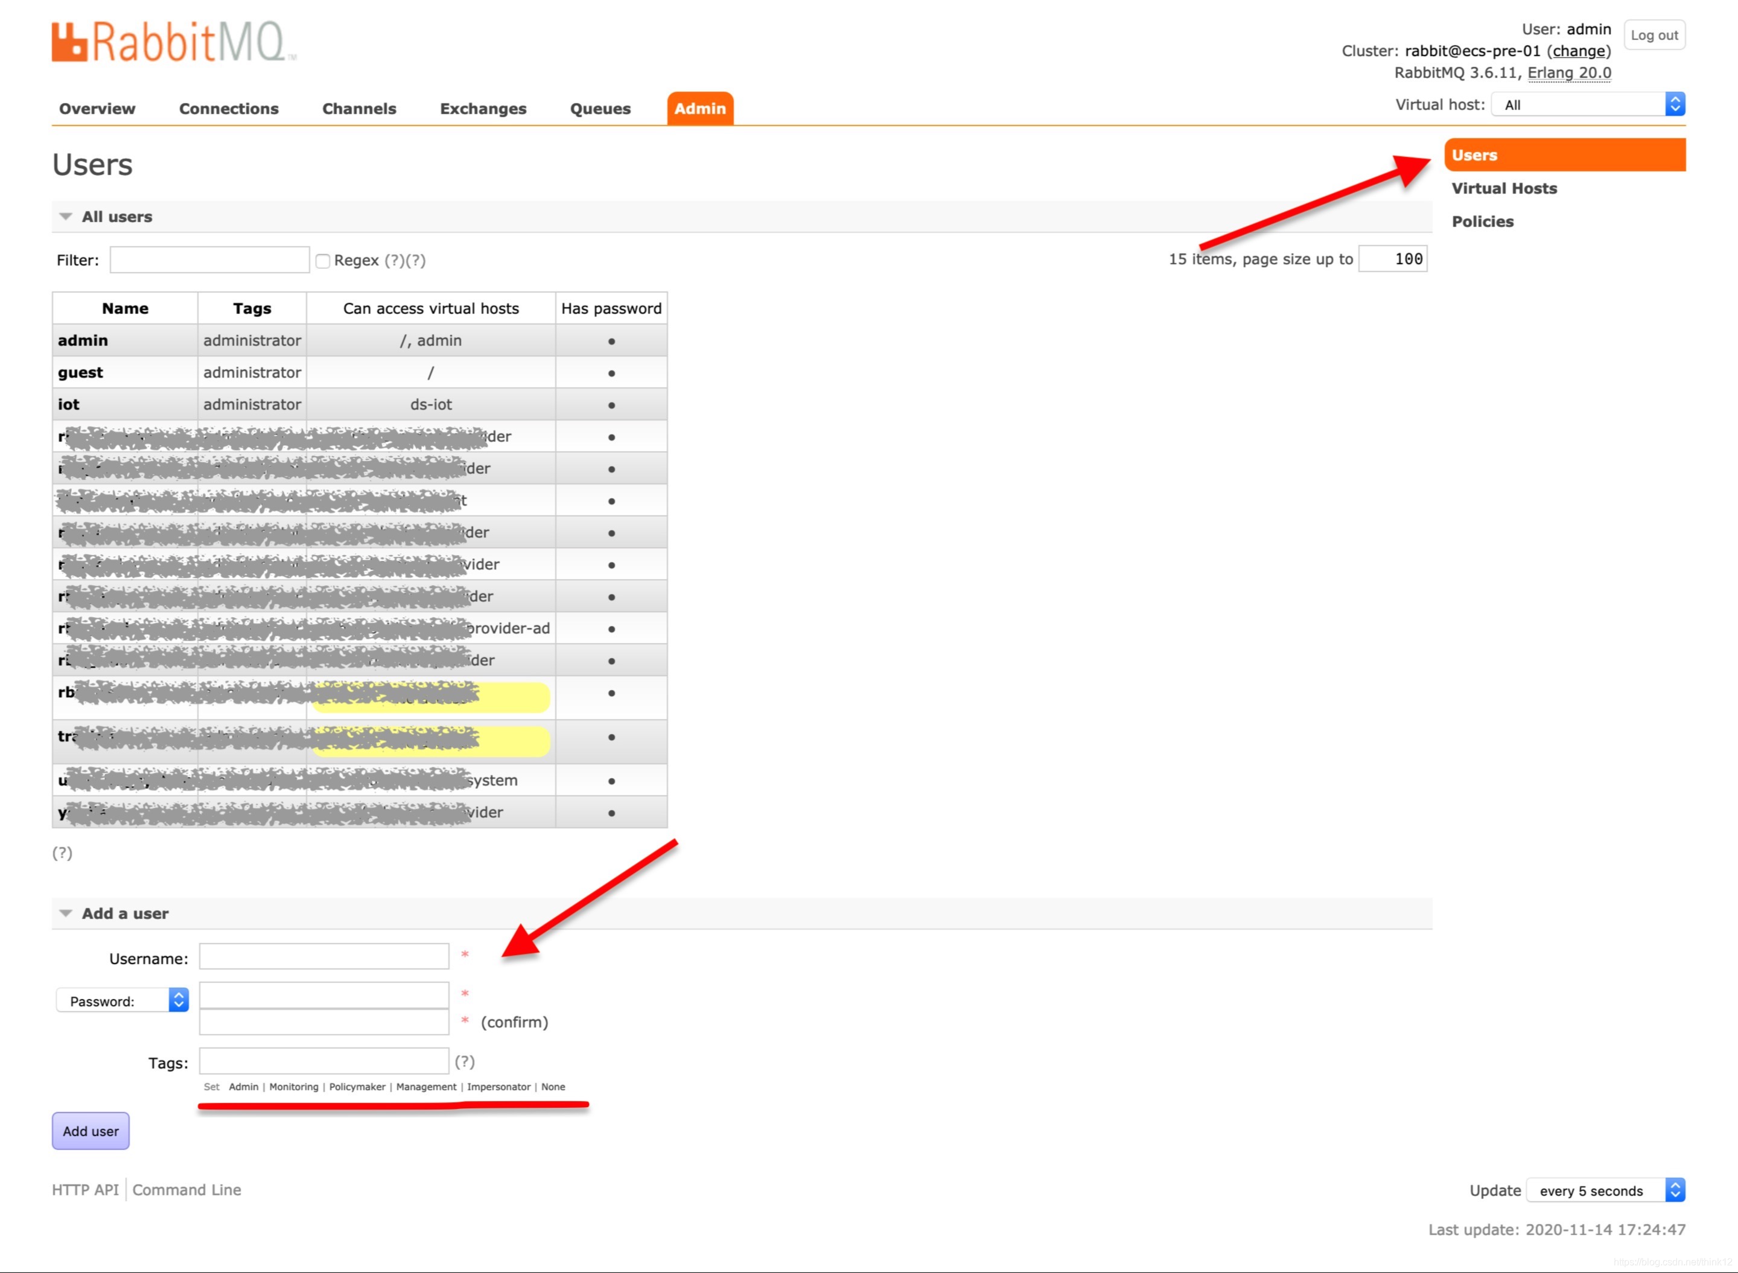Click the Log out button

(1654, 36)
